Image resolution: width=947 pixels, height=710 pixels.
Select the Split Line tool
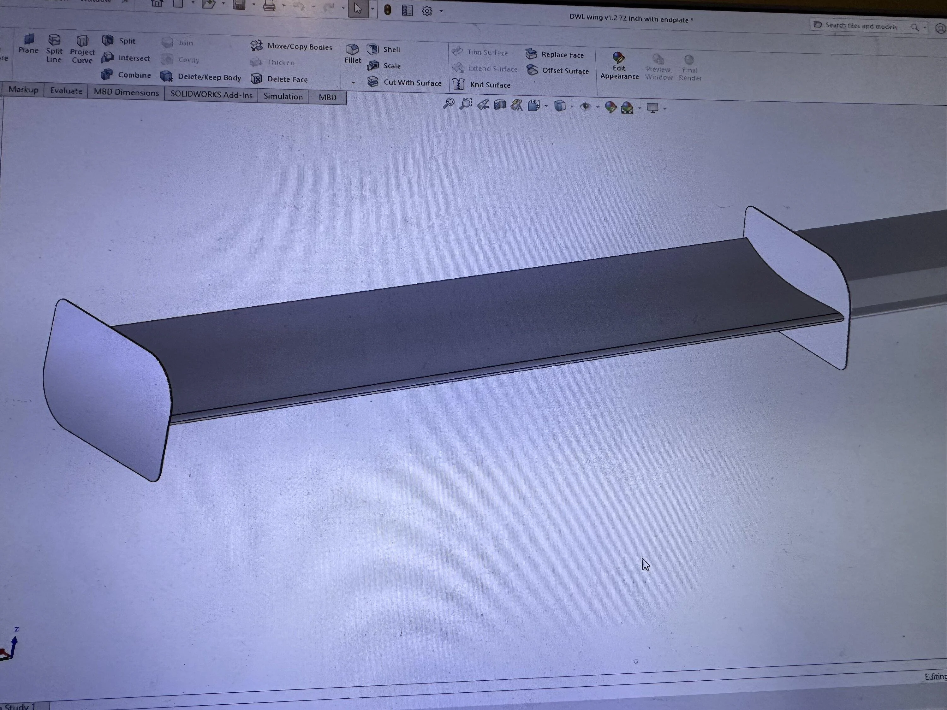point(54,49)
